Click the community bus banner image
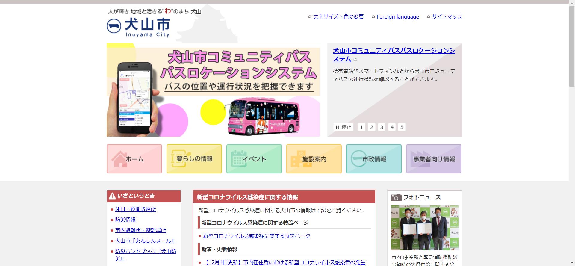The image size is (575, 266). point(213,90)
